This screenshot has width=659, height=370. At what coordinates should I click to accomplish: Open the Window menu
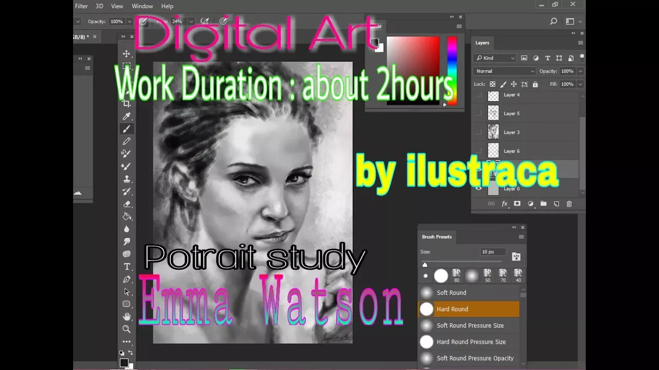[x=142, y=6]
